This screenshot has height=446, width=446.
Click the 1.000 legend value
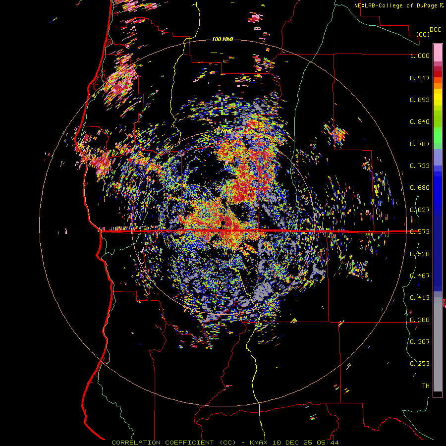pos(420,56)
